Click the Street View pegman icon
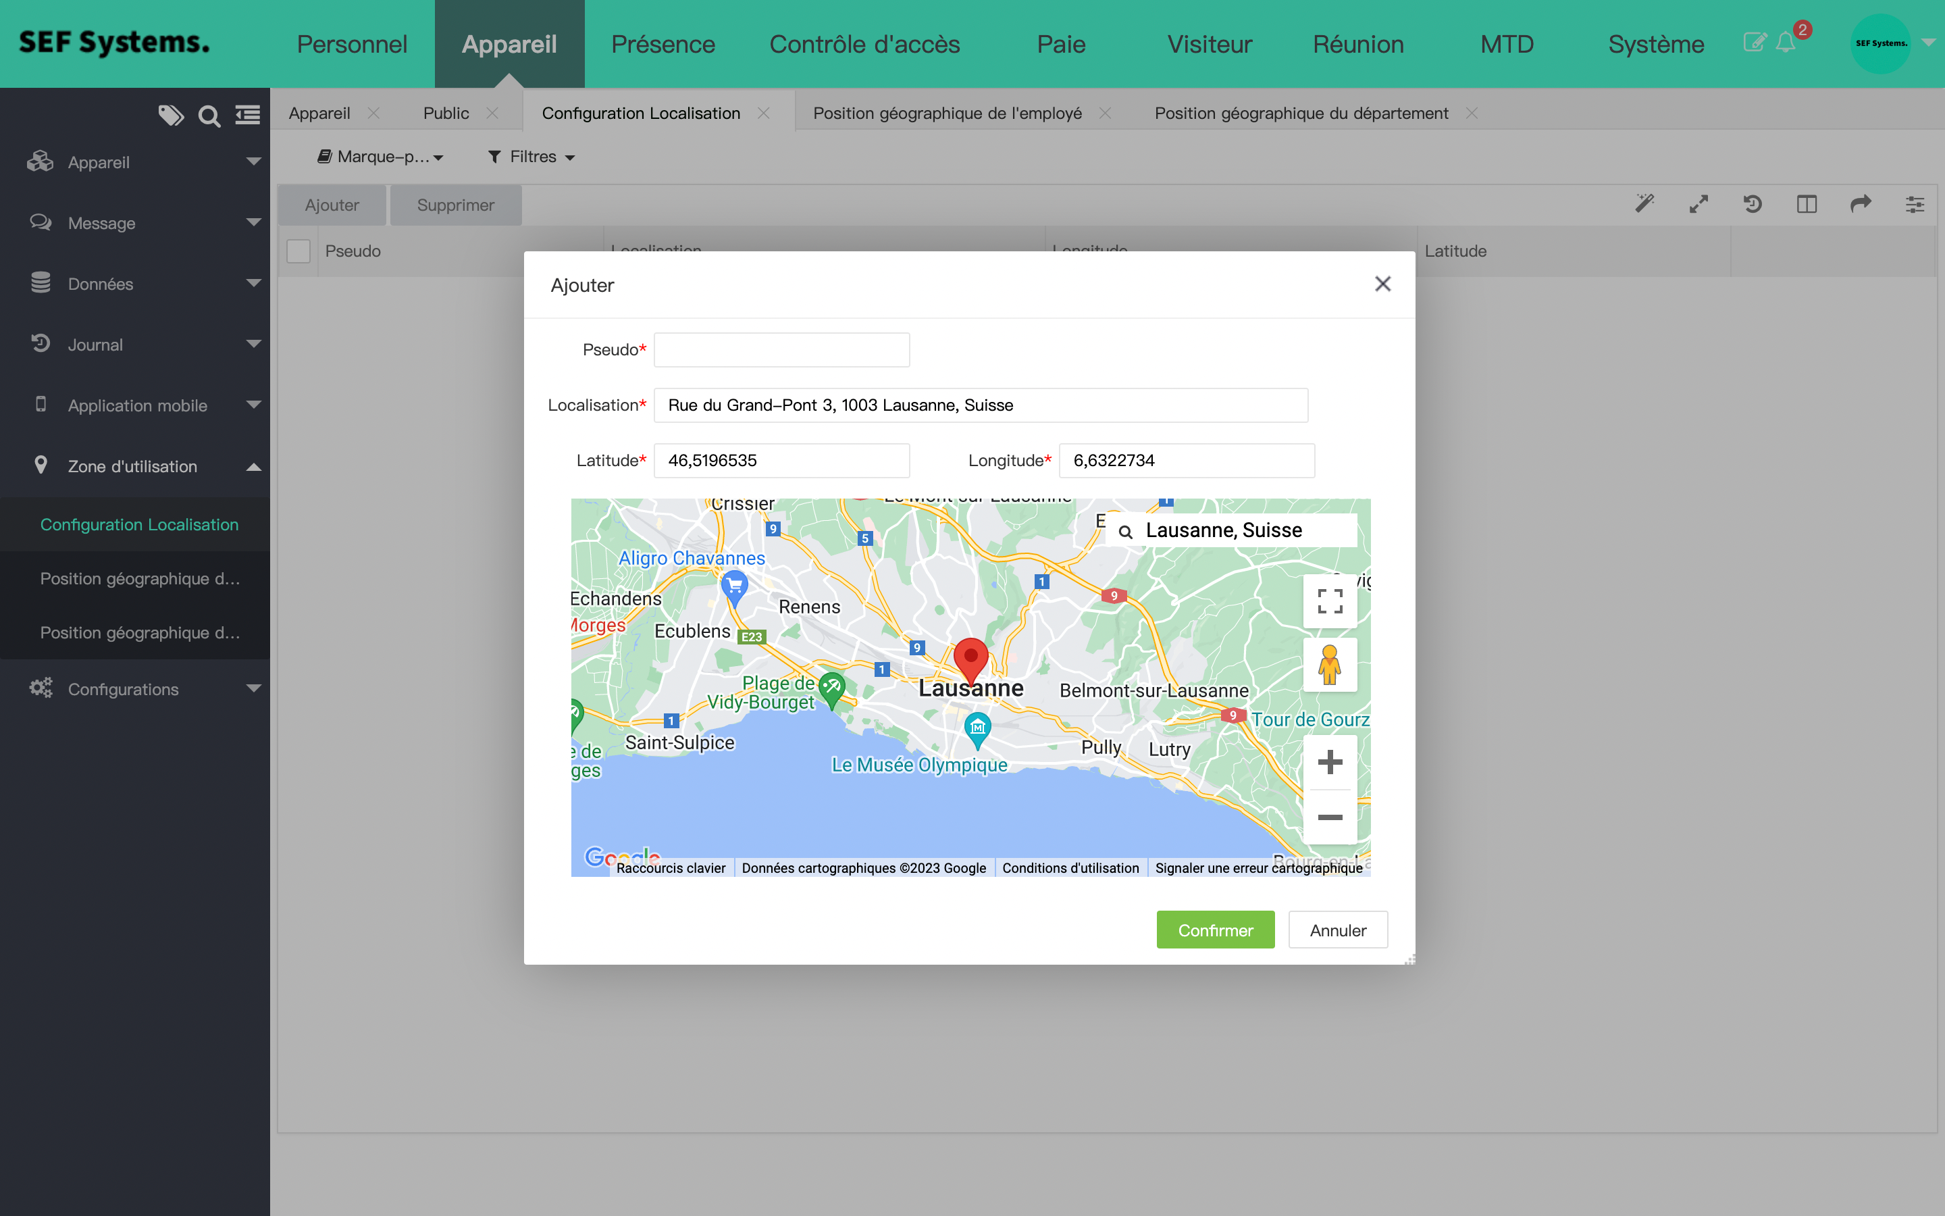This screenshot has width=1945, height=1216. (1329, 665)
